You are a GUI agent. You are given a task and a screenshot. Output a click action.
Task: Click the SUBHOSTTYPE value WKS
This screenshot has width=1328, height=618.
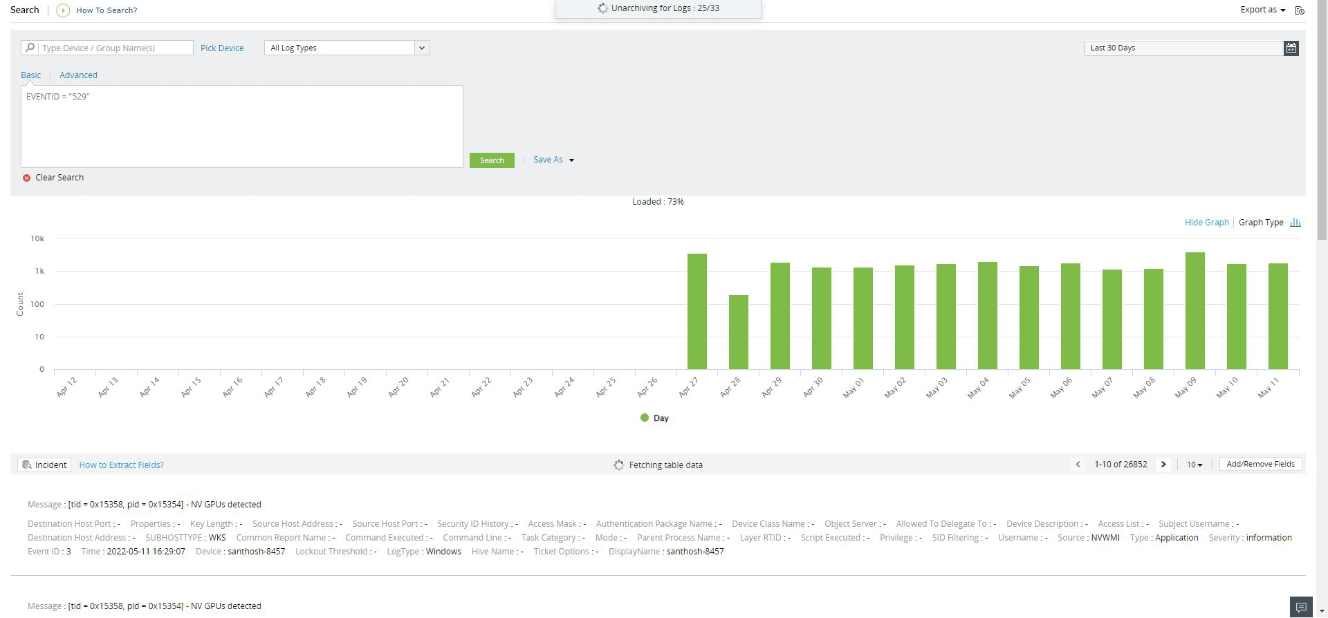217,538
